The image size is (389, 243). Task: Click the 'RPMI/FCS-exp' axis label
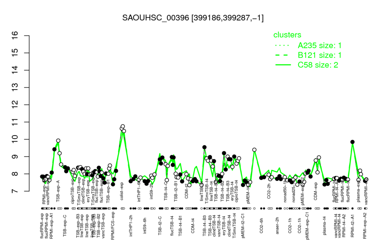tap(113, 226)
